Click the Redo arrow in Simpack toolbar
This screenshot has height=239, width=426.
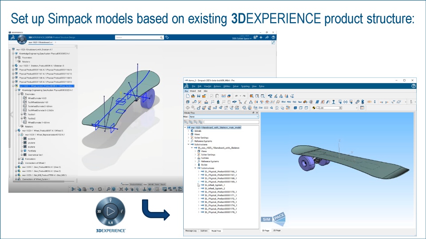(244, 96)
